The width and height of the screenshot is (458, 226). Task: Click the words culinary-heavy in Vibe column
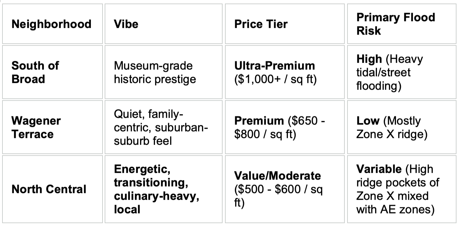coord(157,196)
